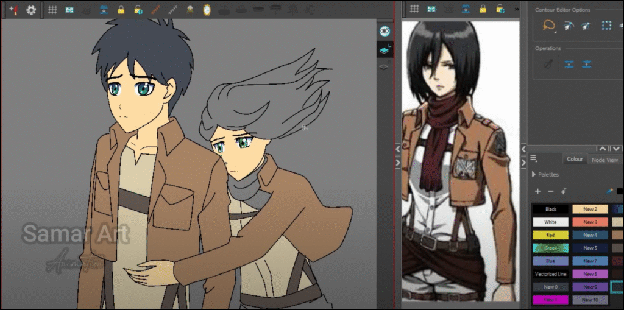Switch to the Colour tab
This screenshot has width=624, height=310.
click(575, 159)
